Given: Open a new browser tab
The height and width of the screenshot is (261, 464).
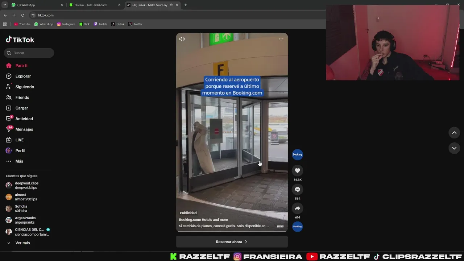Looking at the screenshot, I should coord(186,5).
